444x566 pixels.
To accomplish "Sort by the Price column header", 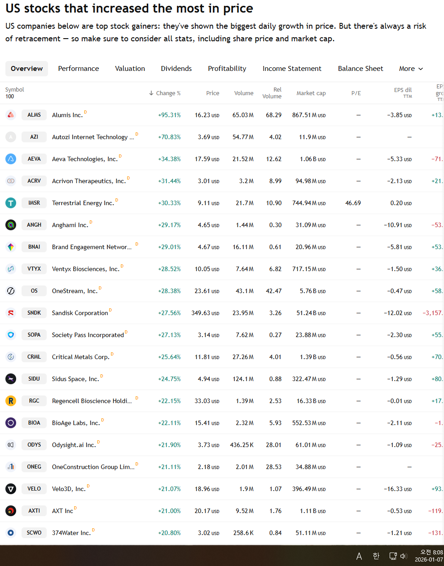I will coord(213,93).
